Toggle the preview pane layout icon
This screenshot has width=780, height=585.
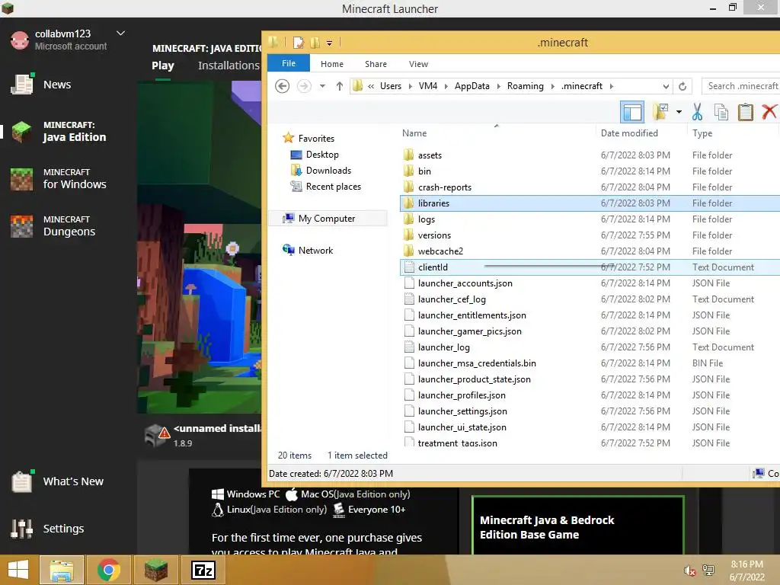(632, 112)
